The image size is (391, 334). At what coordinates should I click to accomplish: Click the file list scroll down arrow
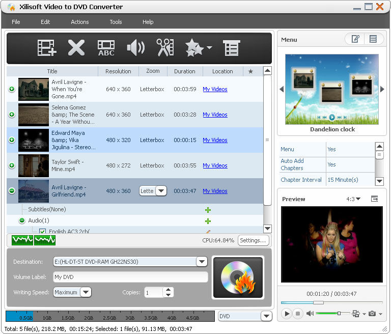pyautogui.click(x=267, y=228)
